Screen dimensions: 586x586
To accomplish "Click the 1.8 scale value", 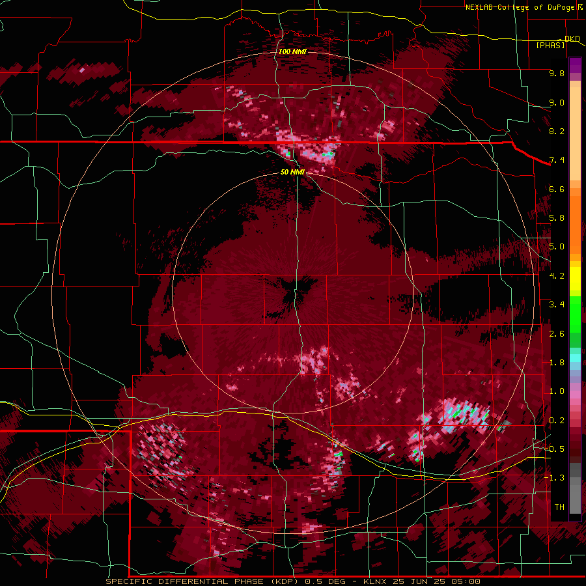I will 557,363.
